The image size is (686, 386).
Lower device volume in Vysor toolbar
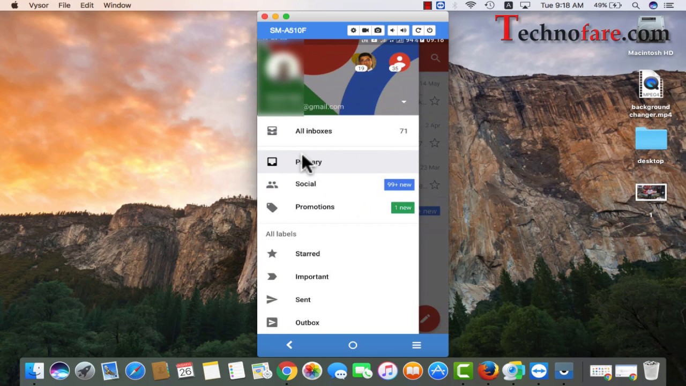[392, 31]
